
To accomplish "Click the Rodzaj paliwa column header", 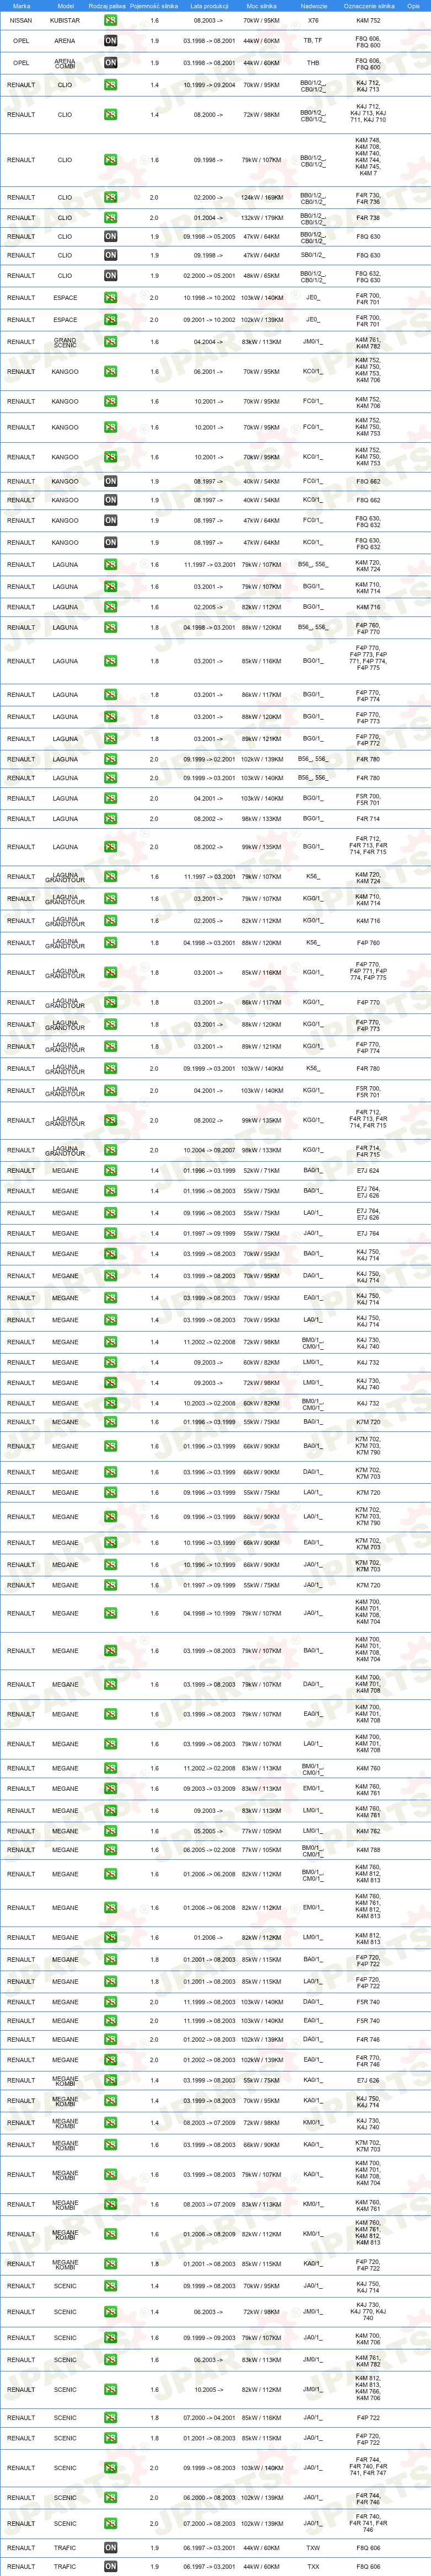I will click(107, 6).
